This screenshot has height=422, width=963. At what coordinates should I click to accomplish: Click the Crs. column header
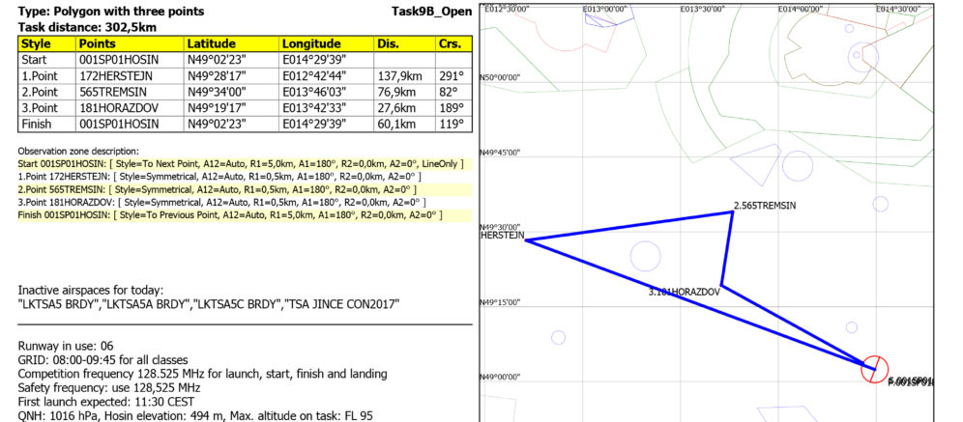coord(451,44)
